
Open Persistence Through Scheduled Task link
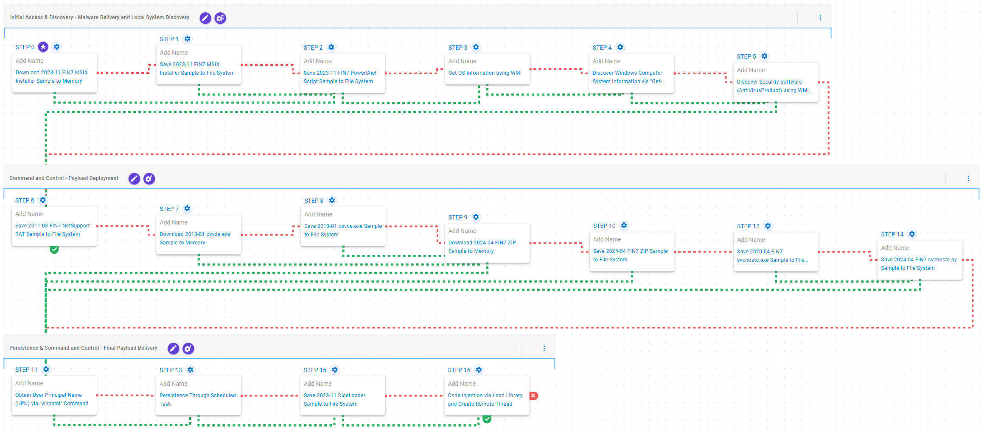point(198,400)
